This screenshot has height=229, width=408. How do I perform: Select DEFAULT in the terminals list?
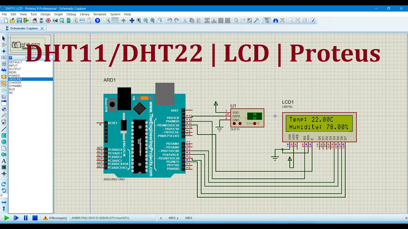point(31,62)
